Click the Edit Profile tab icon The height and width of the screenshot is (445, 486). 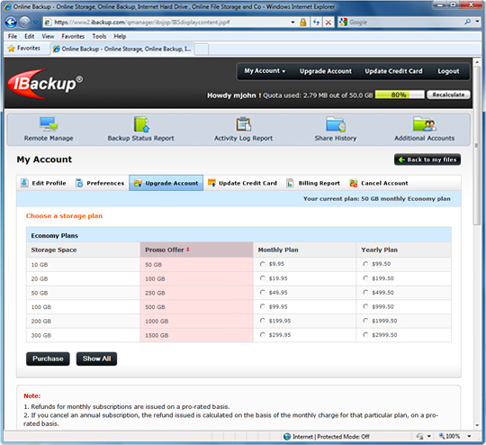24,183
